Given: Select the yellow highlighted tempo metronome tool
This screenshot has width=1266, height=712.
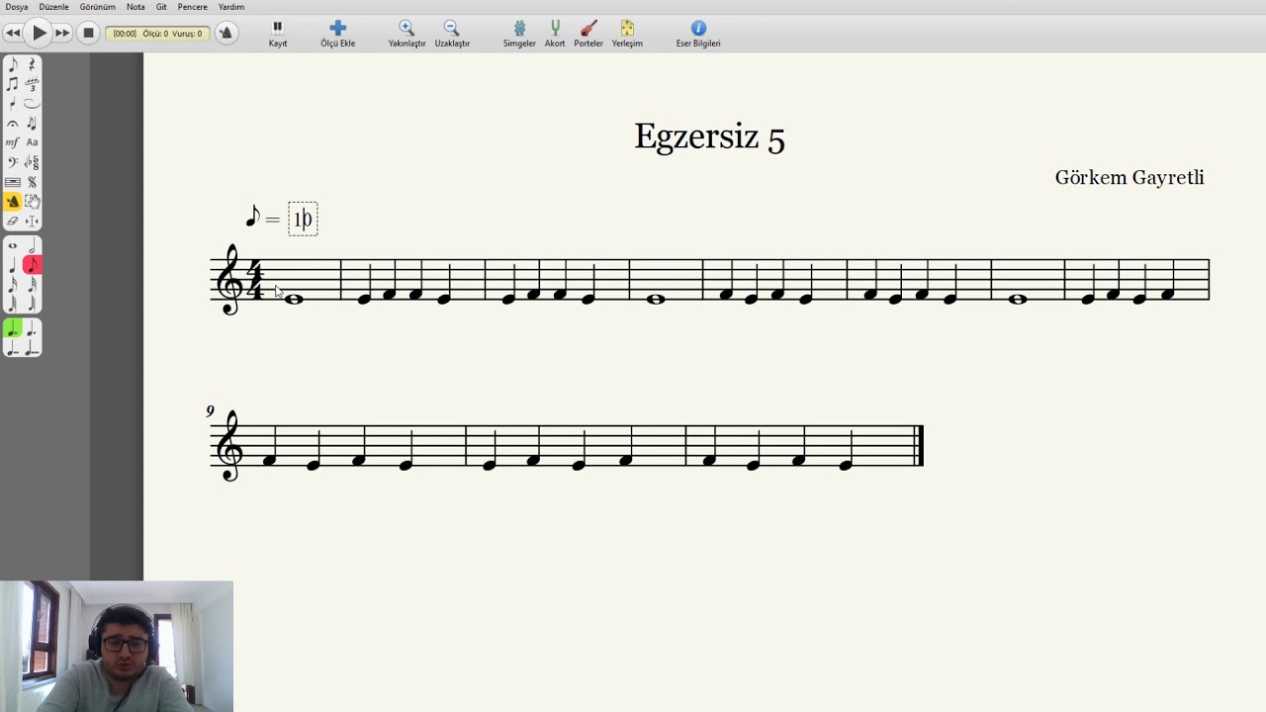Looking at the screenshot, I should 13,202.
